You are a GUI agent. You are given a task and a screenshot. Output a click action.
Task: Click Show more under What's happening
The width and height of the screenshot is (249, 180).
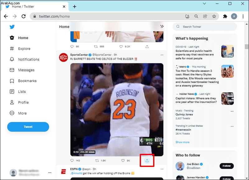182,142
